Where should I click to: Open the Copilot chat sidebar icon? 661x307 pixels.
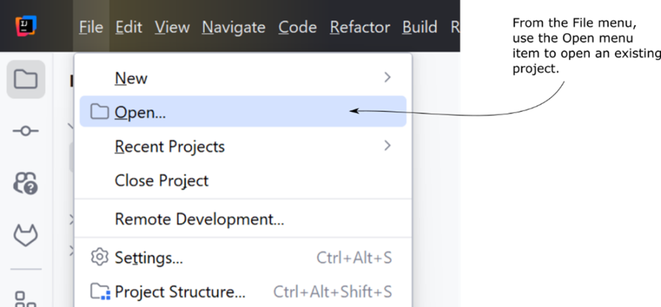pyautogui.click(x=26, y=183)
